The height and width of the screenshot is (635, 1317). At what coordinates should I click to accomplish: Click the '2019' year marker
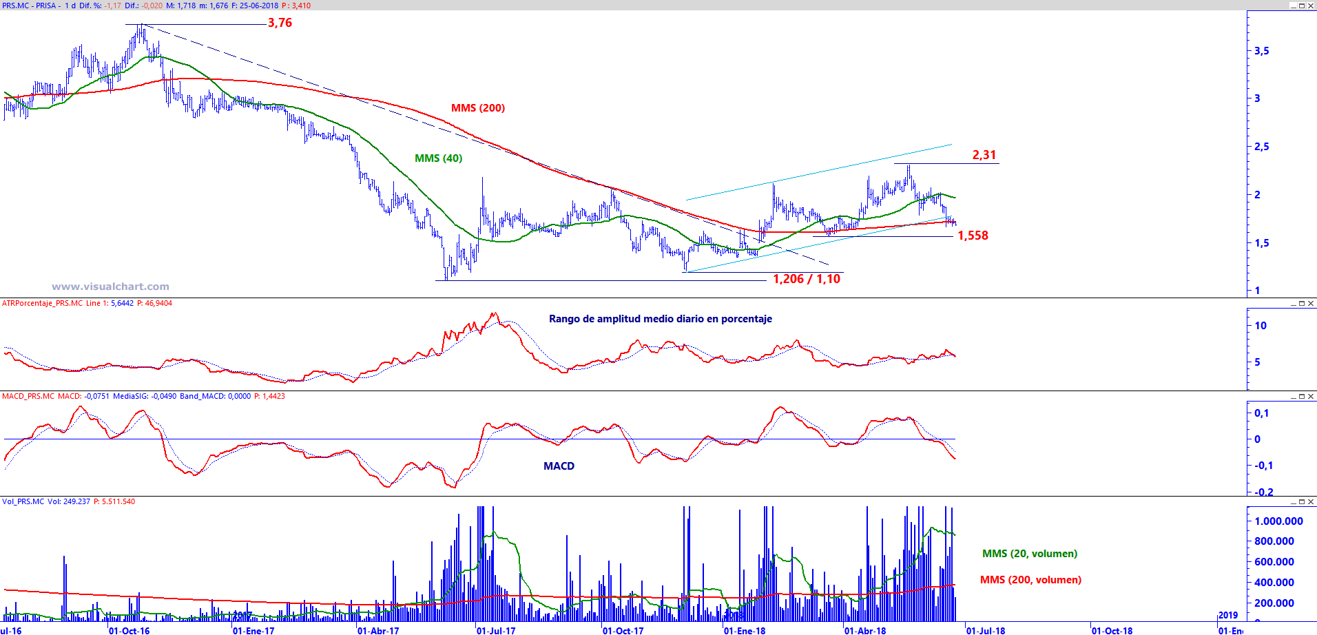tap(1228, 615)
